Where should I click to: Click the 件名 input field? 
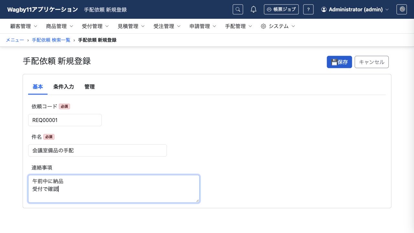(97, 150)
